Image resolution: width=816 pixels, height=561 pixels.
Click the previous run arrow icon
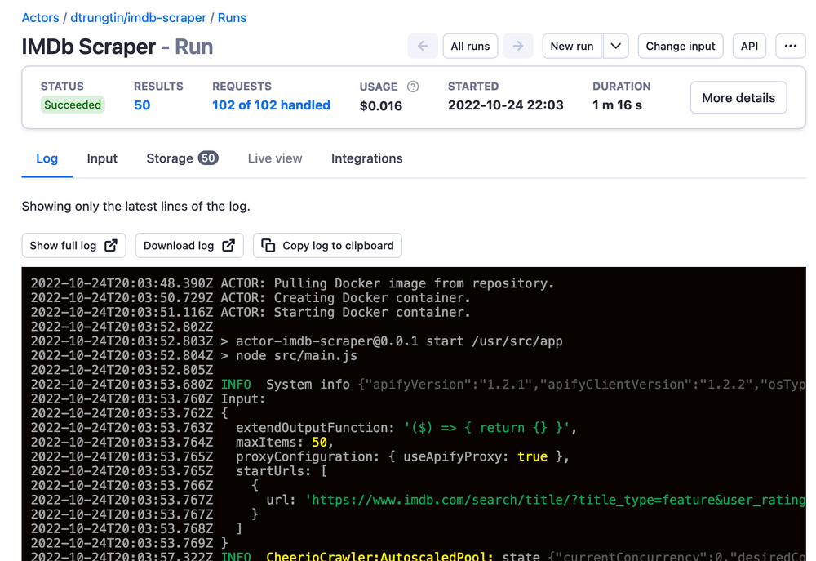tap(423, 46)
